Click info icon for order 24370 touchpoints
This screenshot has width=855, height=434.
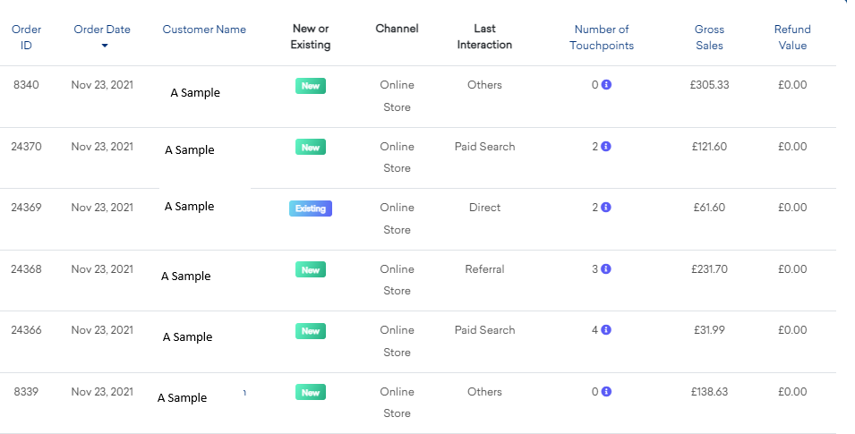tap(606, 147)
